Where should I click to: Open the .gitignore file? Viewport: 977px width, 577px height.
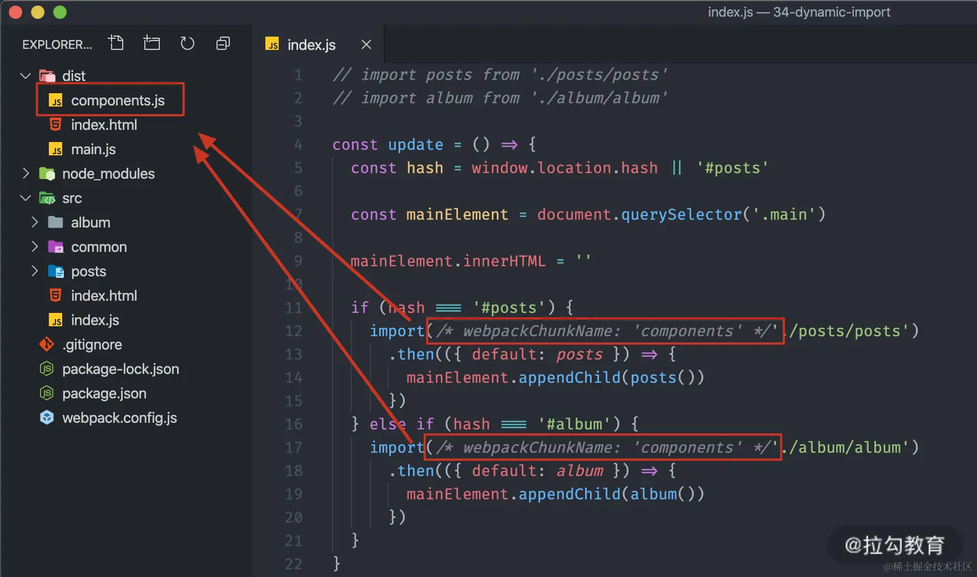[92, 345]
